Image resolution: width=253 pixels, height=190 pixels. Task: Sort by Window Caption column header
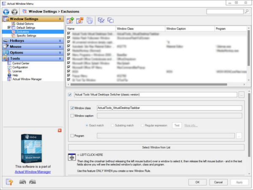[x=190, y=29]
